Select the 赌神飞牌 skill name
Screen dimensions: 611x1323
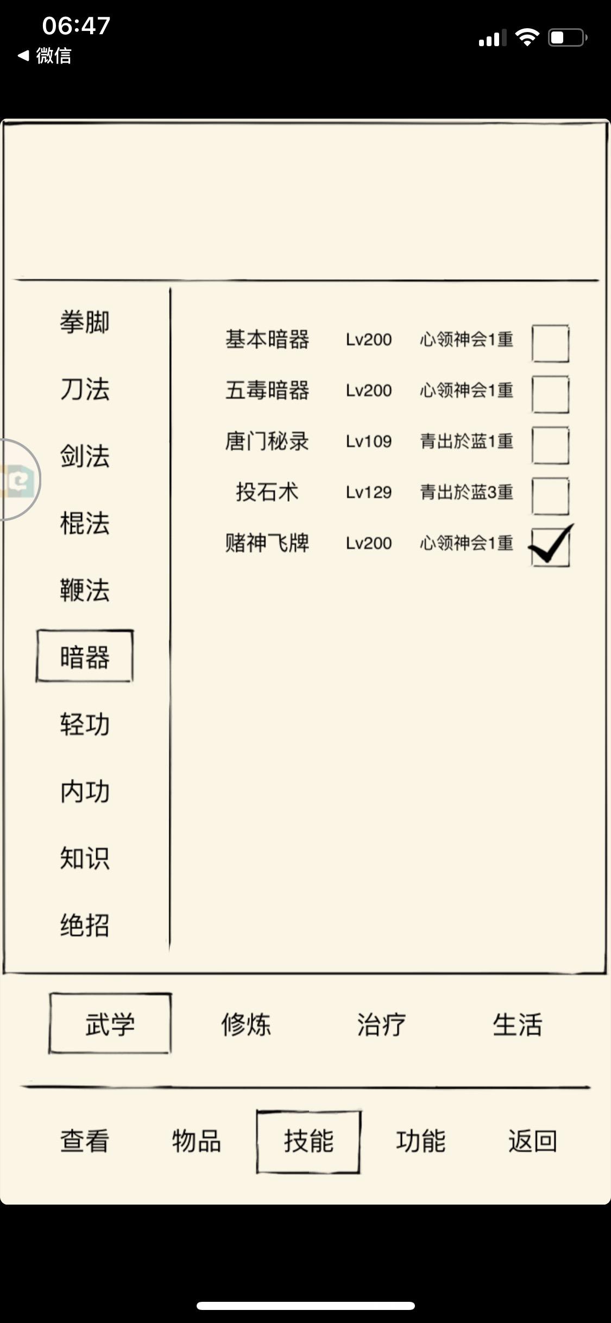(x=267, y=543)
